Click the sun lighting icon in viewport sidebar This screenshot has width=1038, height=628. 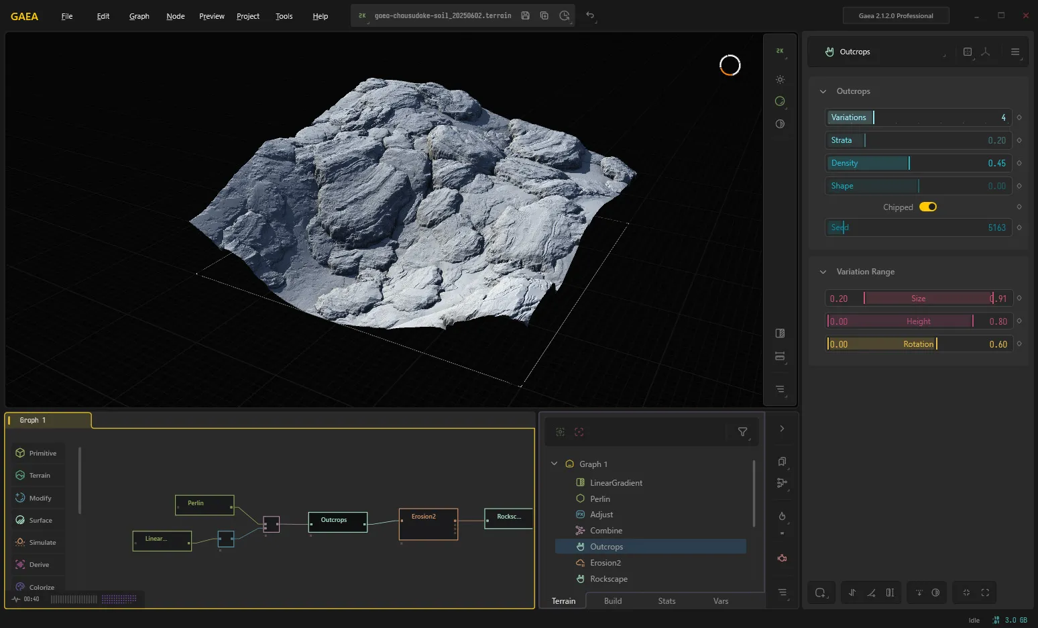780,79
